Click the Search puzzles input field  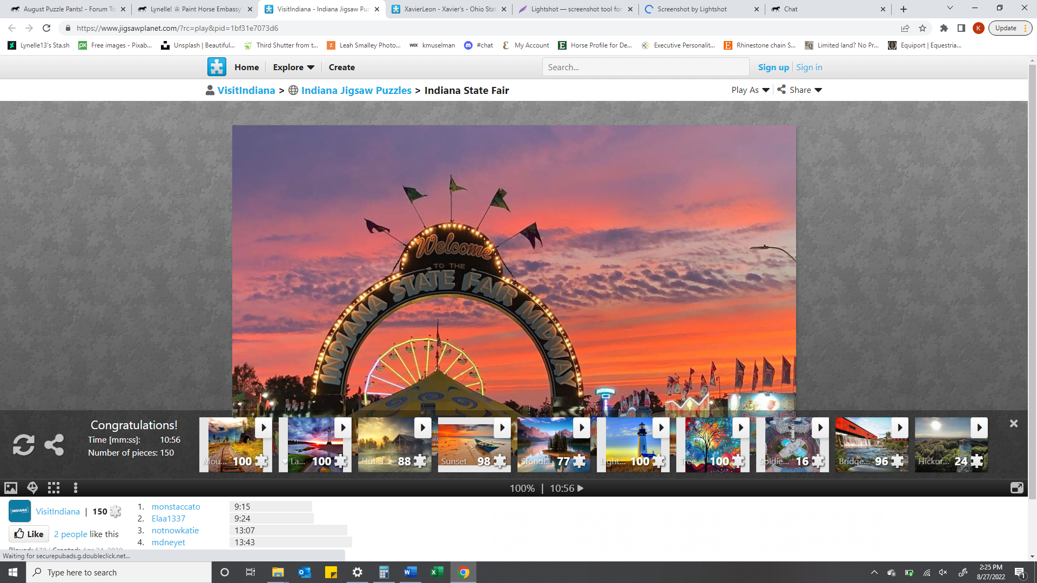pyautogui.click(x=645, y=67)
